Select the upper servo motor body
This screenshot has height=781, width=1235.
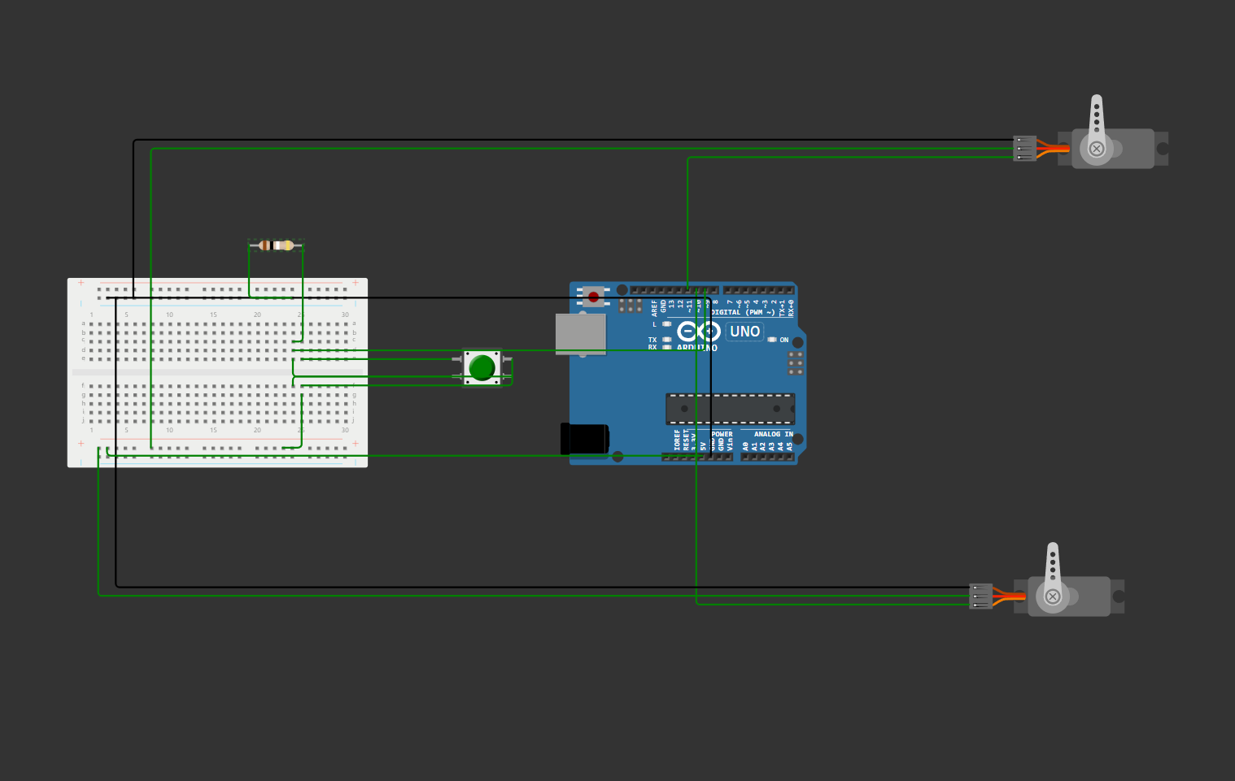tap(1113, 149)
